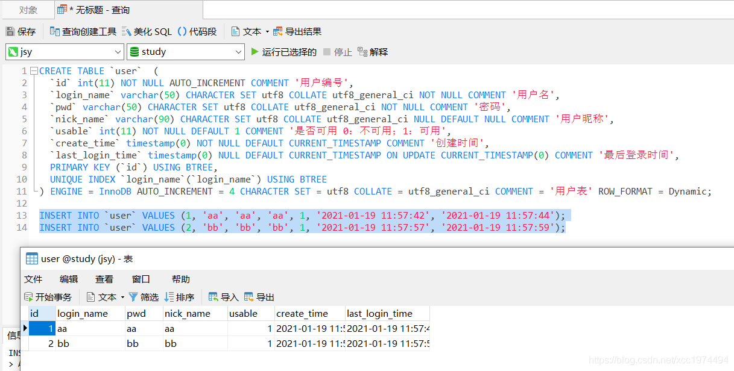Screen dimensions: 734x371
Task: Click the Save (保存) toolbar button
Action: pos(21,31)
